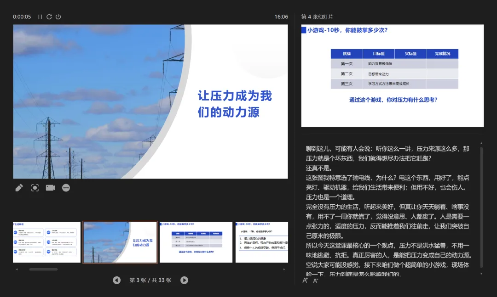The image size is (497, 297).
Task: Click the '第 3 张 / 共 33 张' slide counter
Action: [x=150, y=280]
